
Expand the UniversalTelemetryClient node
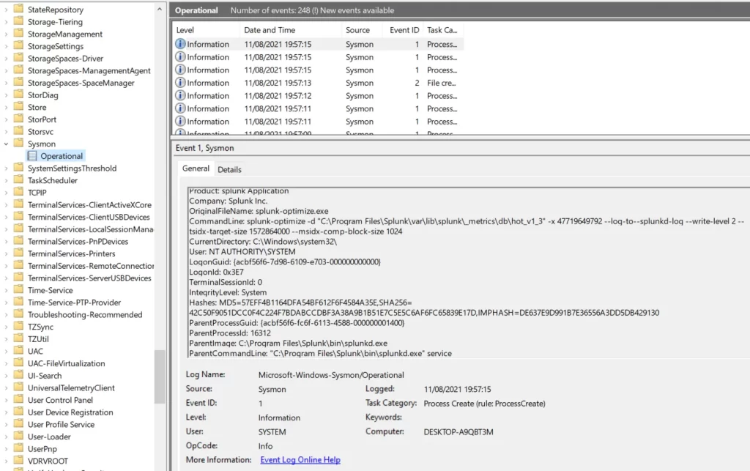(x=6, y=387)
